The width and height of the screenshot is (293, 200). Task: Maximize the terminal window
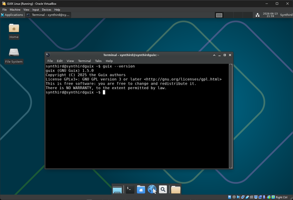pyautogui.click(x=224, y=55)
